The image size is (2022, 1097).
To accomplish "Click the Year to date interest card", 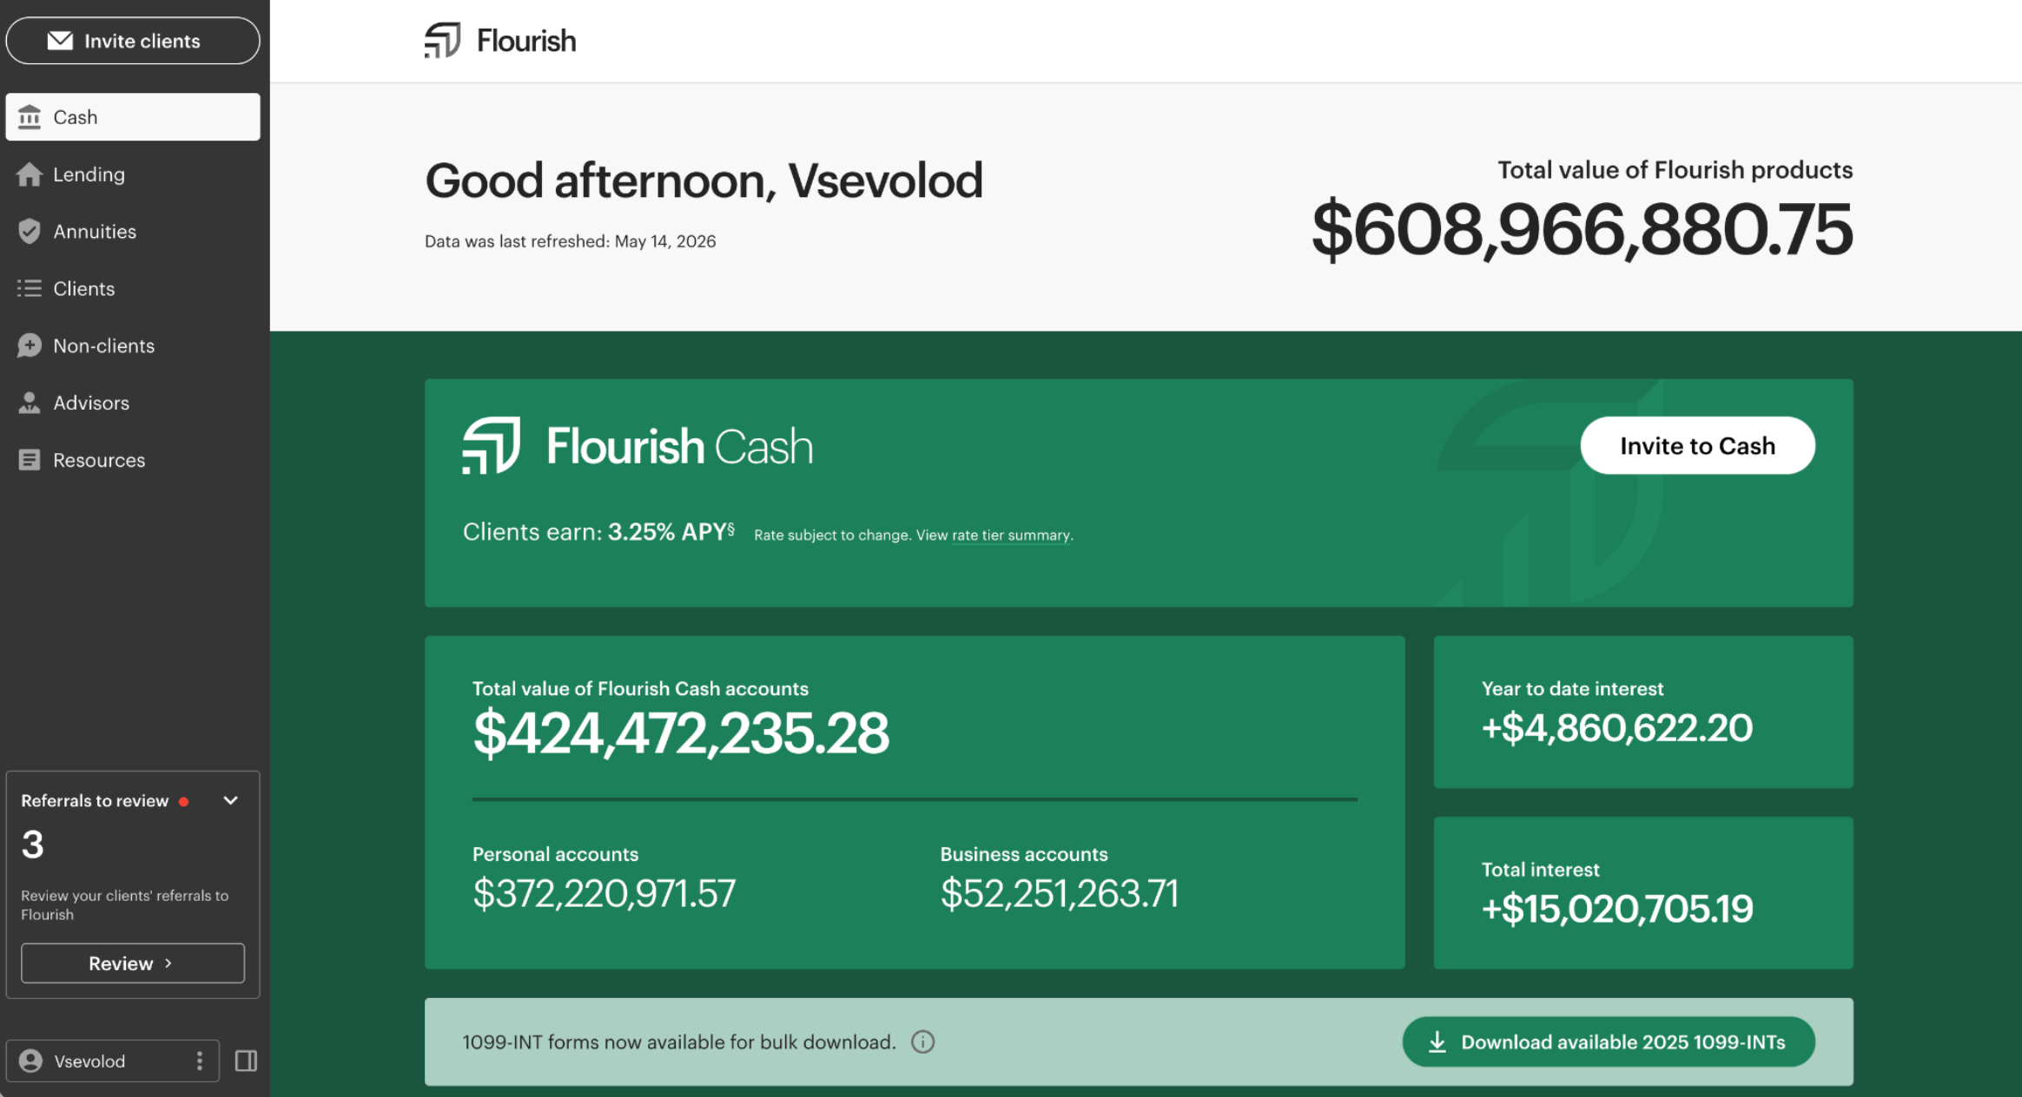I will pyautogui.click(x=1643, y=712).
